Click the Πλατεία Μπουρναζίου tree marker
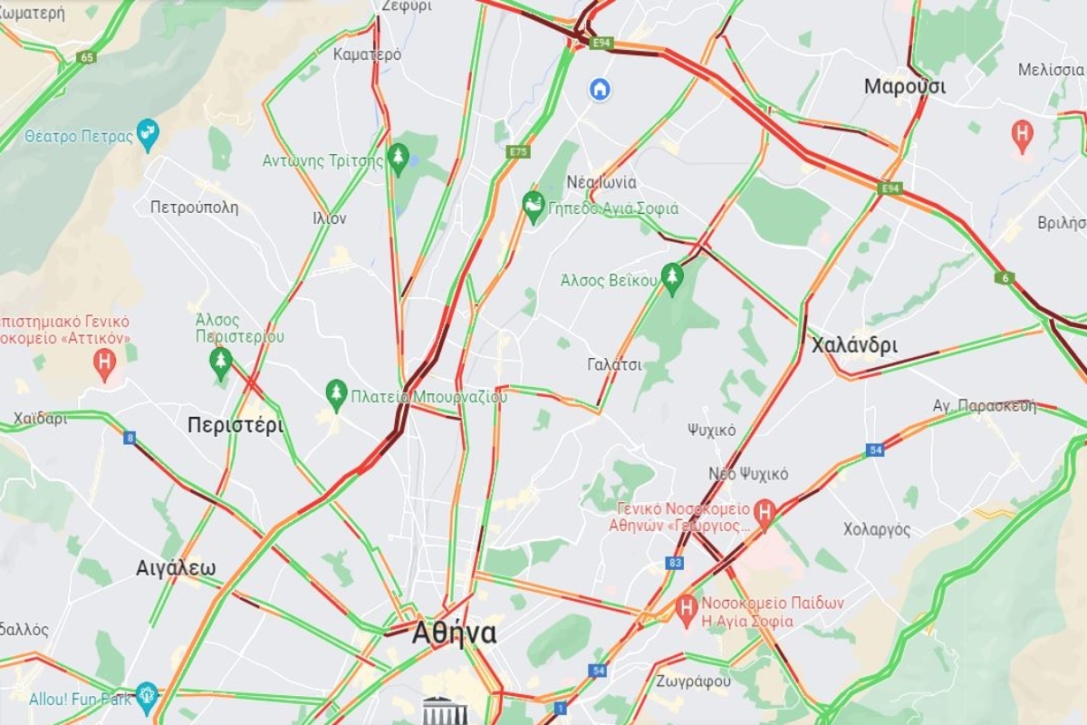Viewport: 1087px width, 725px height. (x=337, y=395)
